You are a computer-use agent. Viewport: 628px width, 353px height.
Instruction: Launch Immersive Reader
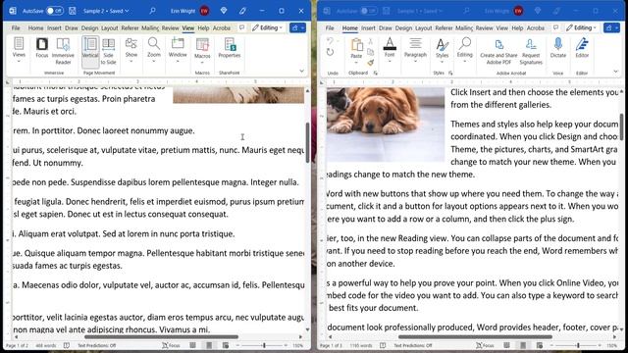(63, 51)
